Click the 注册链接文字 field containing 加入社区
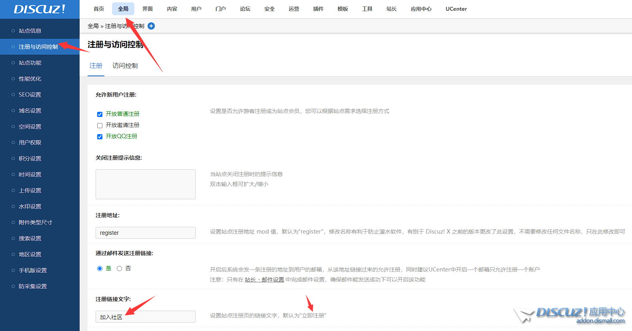 click(146, 317)
